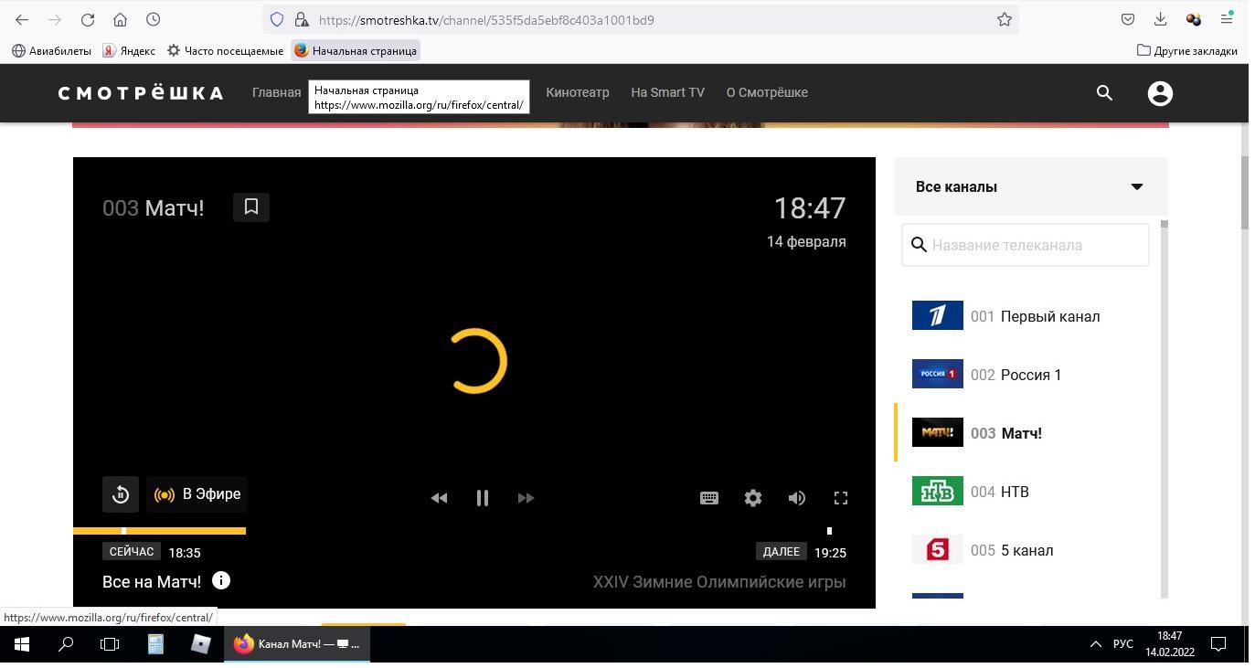
Task: Open site search magnifier icon
Action: pyautogui.click(x=1104, y=93)
